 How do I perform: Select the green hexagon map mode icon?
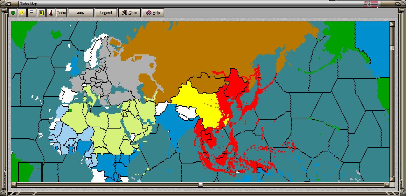13,12
